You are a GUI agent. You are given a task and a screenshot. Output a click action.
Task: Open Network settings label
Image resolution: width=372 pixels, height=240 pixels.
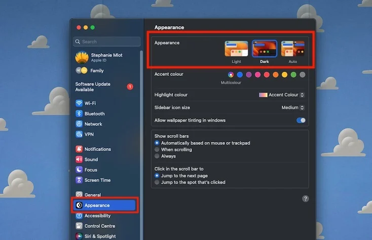coord(93,124)
